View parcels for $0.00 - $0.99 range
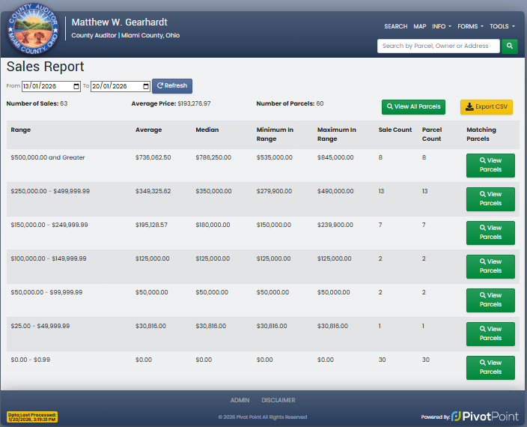 490,367
